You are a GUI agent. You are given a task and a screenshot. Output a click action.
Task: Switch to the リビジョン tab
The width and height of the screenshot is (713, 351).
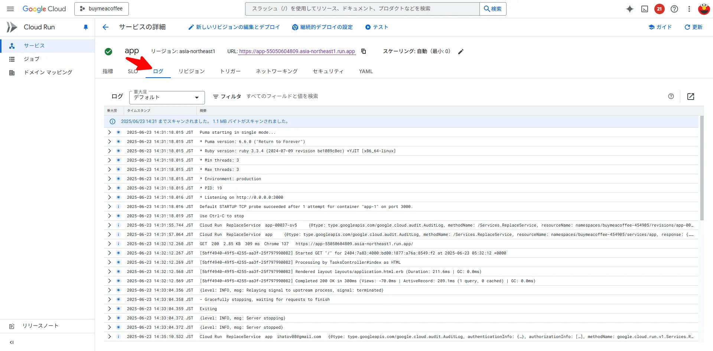(192, 71)
